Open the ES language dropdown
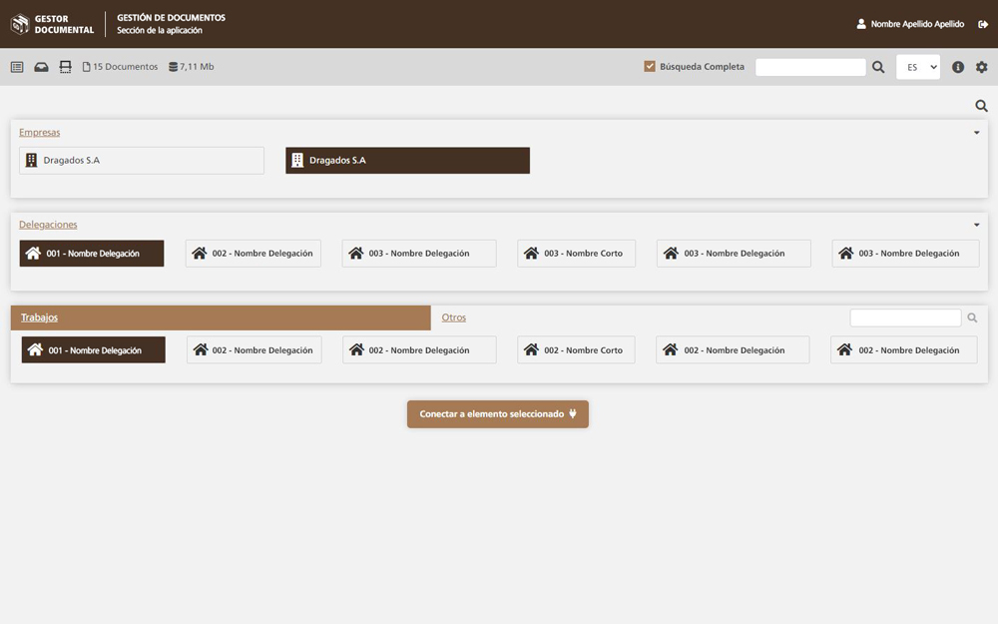The height and width of the screenshot is (624, 998). pyautogui.click(x=918, y=67)
